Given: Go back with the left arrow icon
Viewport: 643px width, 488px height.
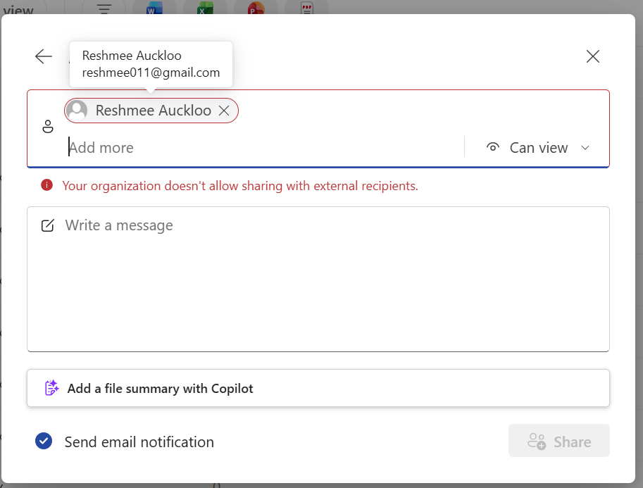Looking at the screenshot, I should [44, 56].
